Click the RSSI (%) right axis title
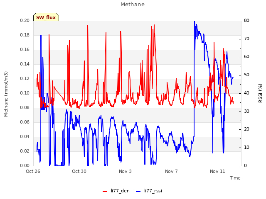This screenshot has width=266, height=199. pos(260,93)
